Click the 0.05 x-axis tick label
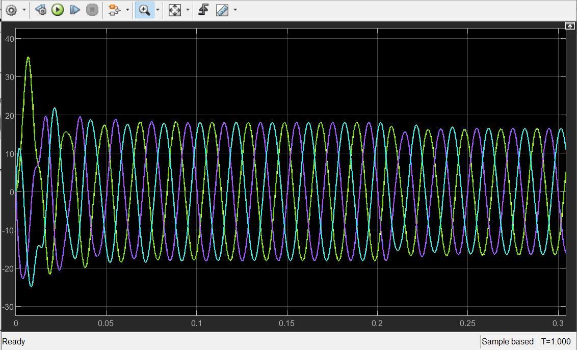577x350 pixels. pos(106,324)
